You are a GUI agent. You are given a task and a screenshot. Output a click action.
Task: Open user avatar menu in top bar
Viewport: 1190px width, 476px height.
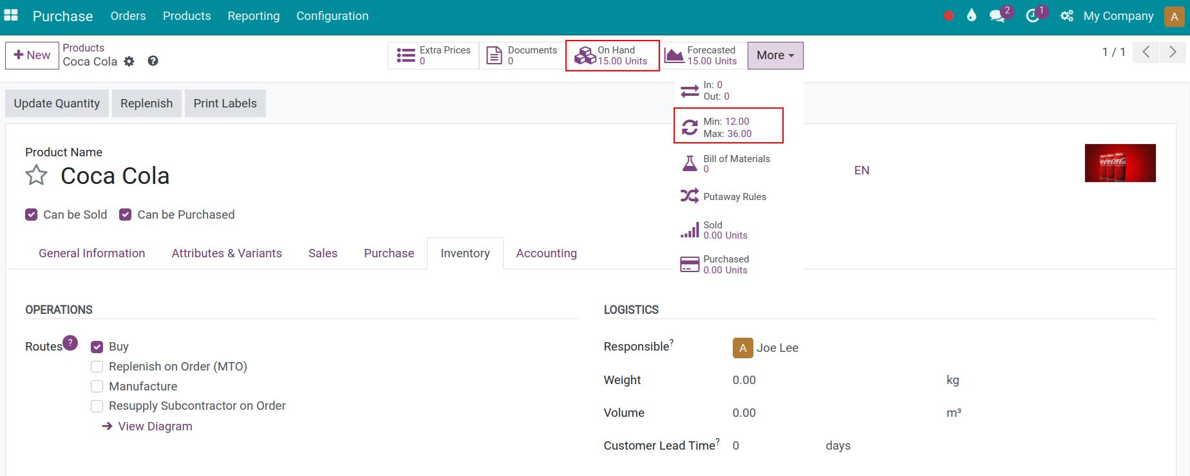coord(1174,16)
